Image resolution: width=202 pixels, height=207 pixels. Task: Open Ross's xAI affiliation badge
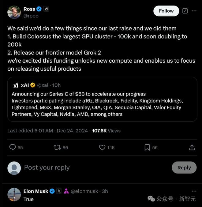[46, 9]
